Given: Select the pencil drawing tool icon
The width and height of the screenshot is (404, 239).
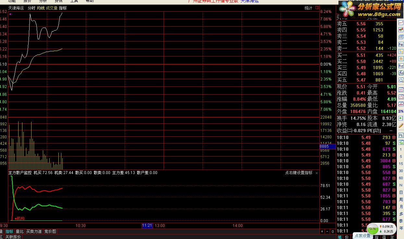Looking at the screenshot, I should (401, 125).
